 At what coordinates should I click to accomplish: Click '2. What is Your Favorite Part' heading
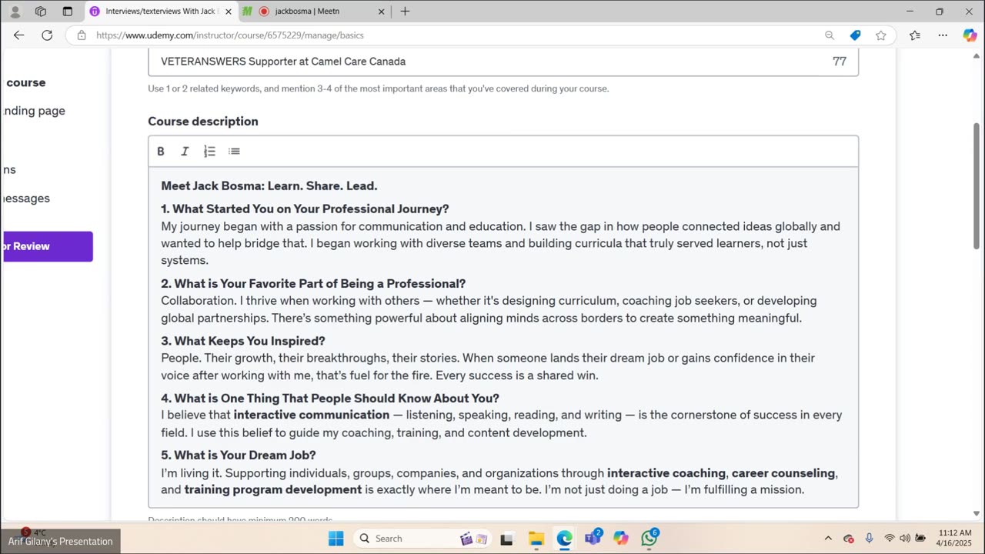(313, 284)
